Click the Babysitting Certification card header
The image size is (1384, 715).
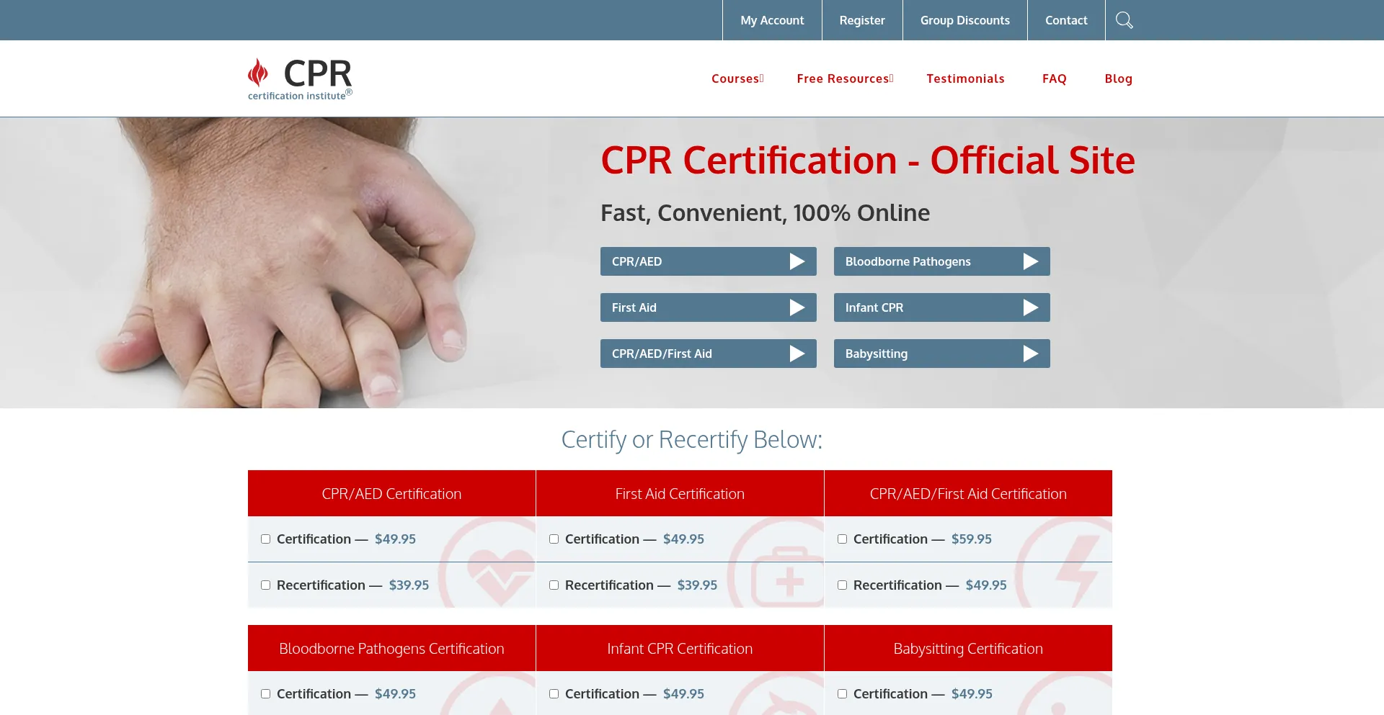point(968,648)
